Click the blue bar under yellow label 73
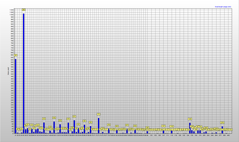 click(98, 126)
